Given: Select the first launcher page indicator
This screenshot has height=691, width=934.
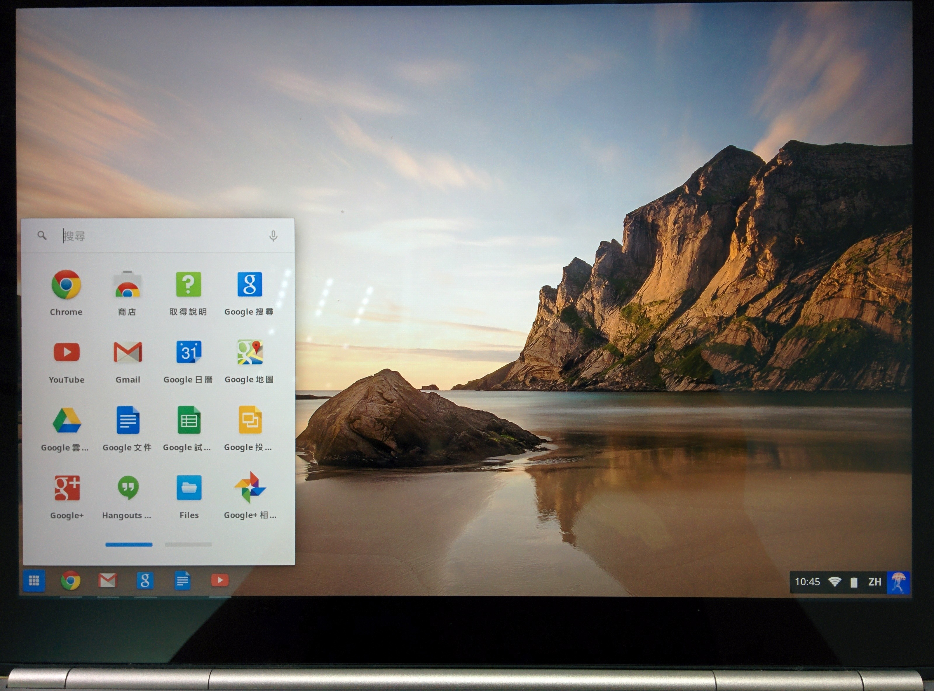Looking at the screenshot, I should (129, 545).
